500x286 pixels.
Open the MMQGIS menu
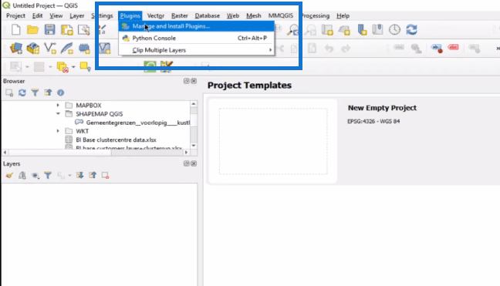click(x=281, y=15)
